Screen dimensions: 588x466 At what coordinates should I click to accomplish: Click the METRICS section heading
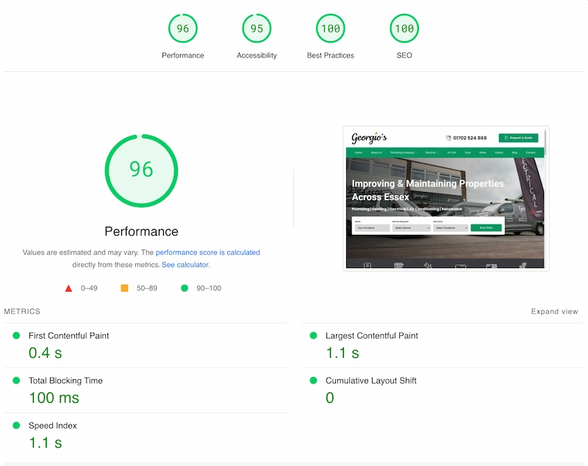coord(22,311)
